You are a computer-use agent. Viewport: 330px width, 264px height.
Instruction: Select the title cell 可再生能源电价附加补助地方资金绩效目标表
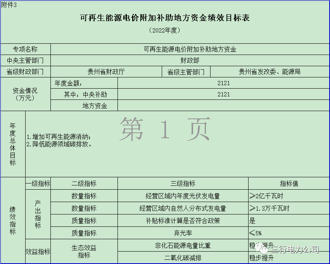click(165, 18)
